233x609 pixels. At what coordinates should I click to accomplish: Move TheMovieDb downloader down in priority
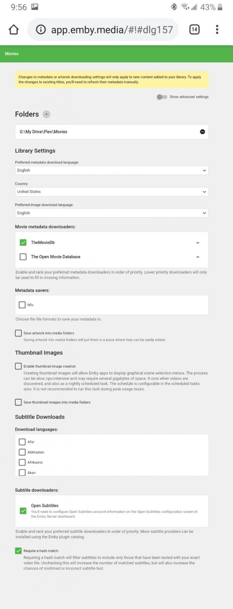coord(198,242)
